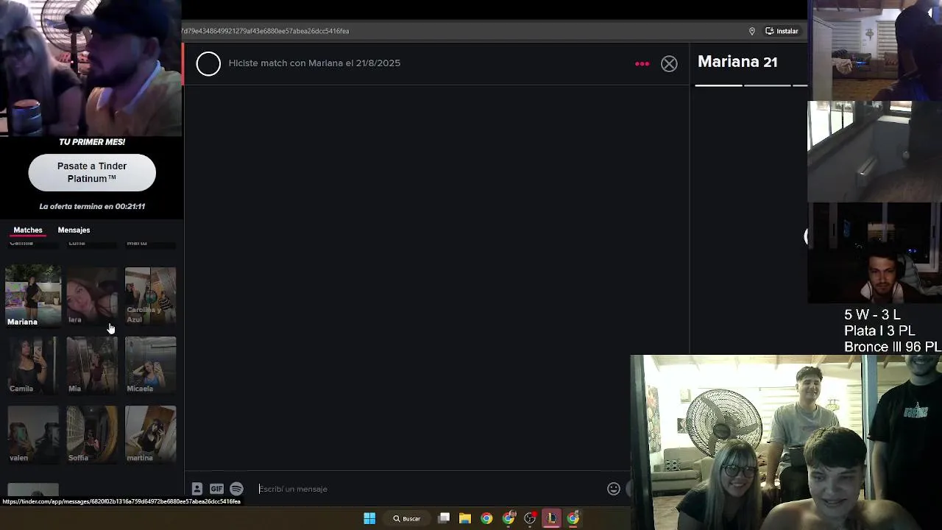Click Pasate a Tinder Platinum button
The width and height of the screenshot is (942, 530).
(92, 172)
